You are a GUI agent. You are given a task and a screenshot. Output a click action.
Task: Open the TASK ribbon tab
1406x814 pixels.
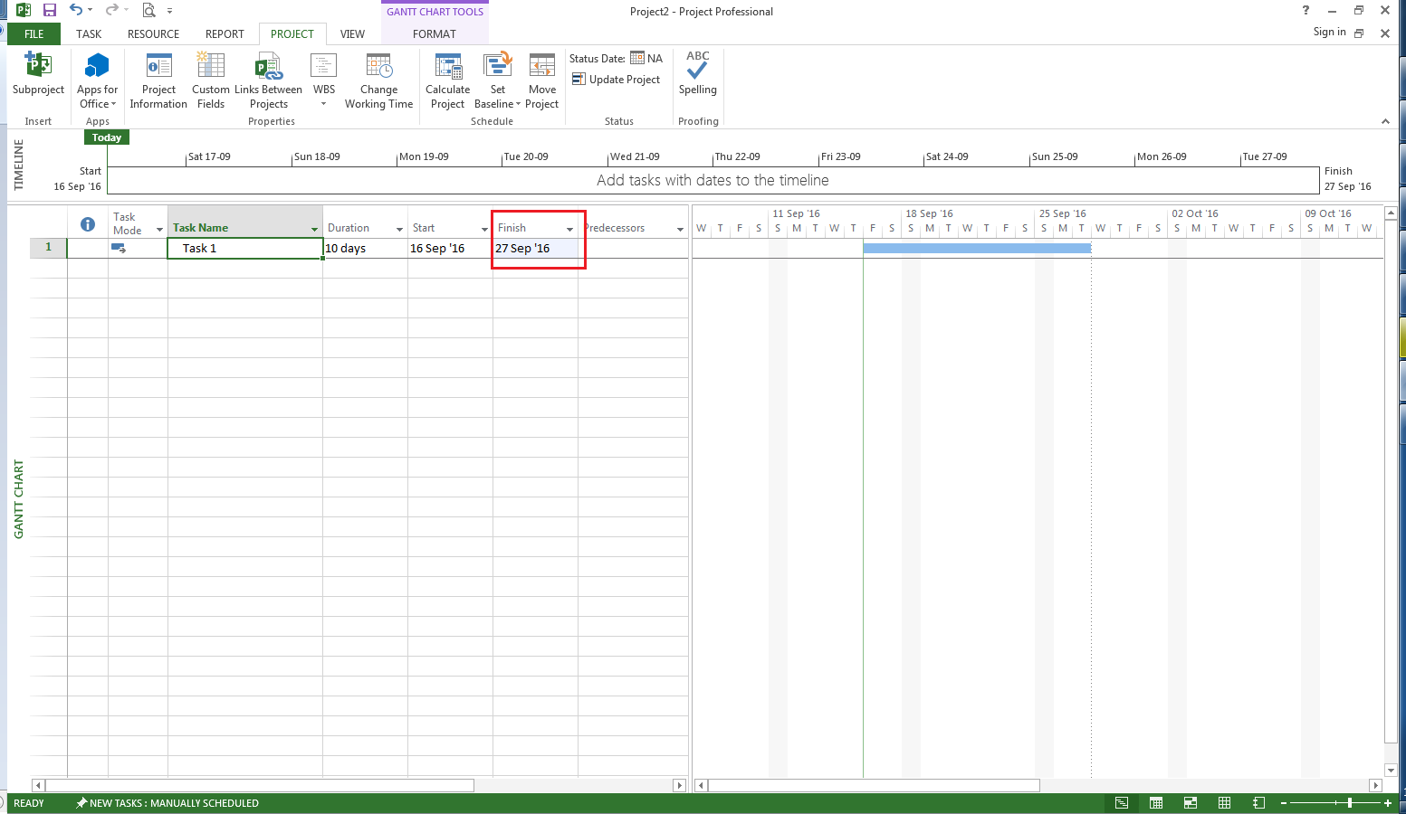click(89, 34)
